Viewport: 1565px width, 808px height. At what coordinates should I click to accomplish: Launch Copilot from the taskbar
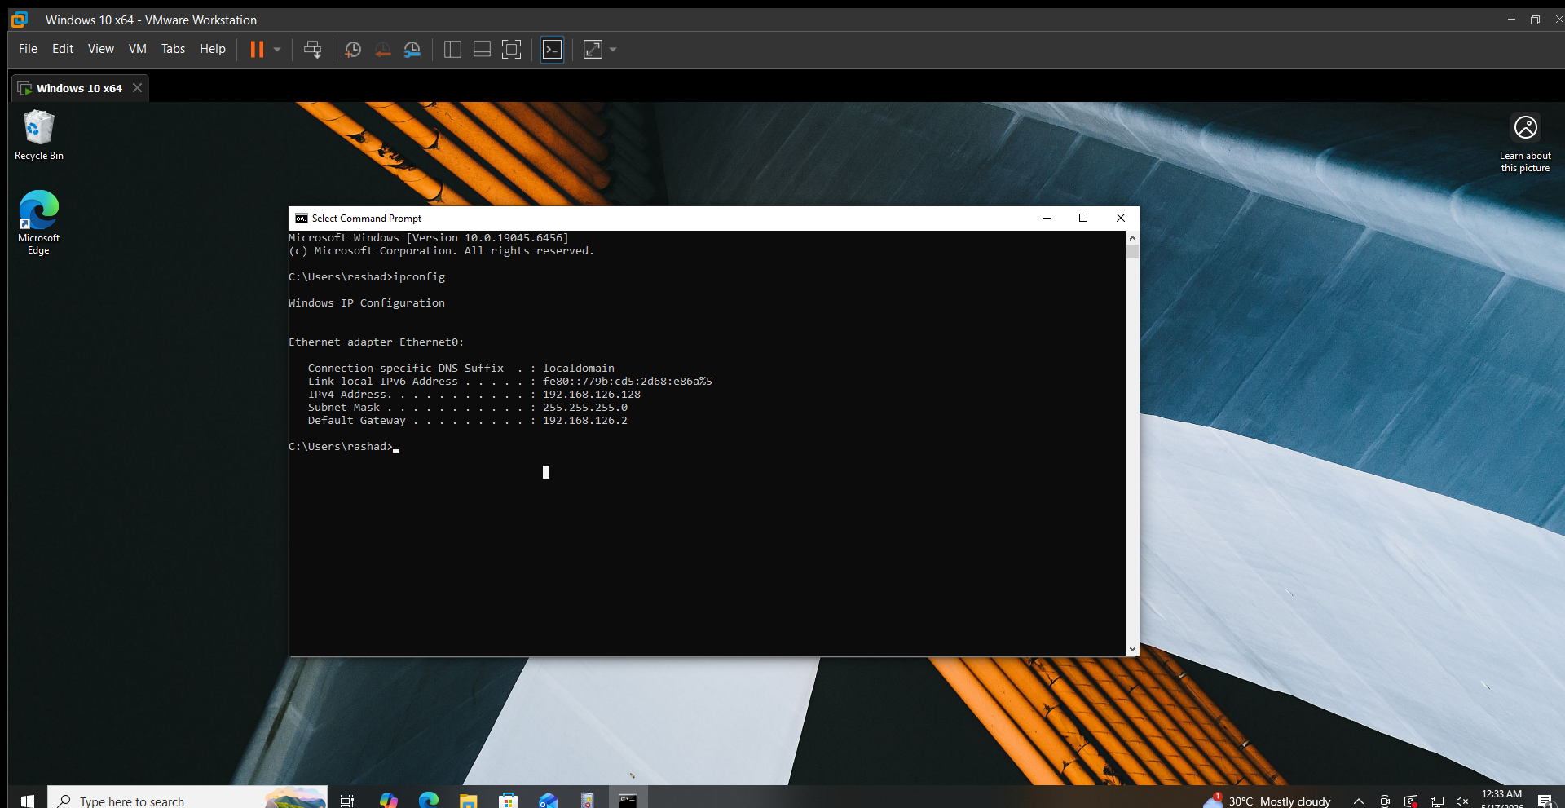(x=389, y=800)
